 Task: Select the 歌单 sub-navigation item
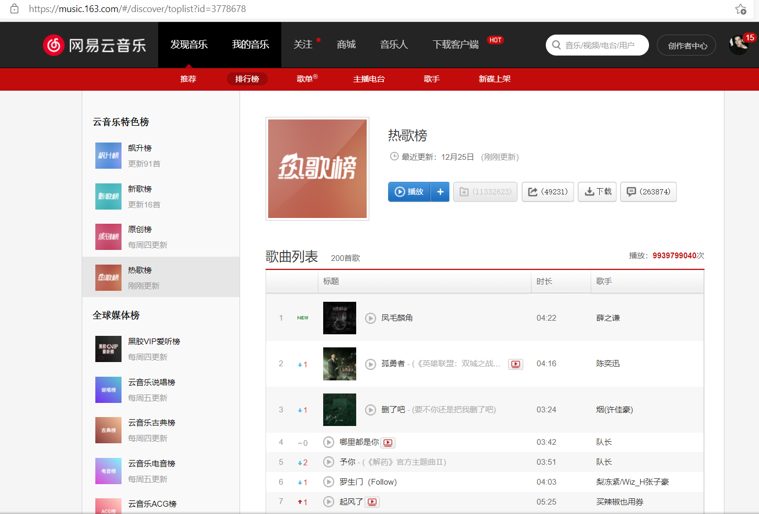pos(305,79)
